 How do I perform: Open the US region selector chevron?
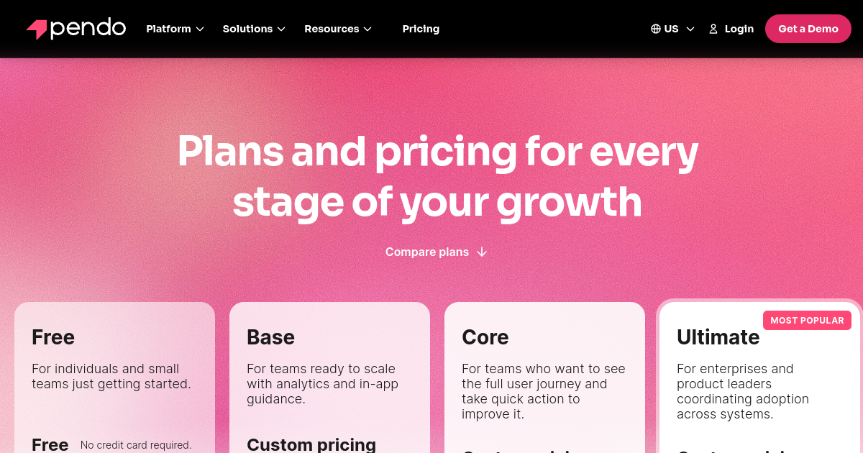tap(690, 29)
